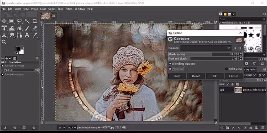This screenshot has width=267, height=133.
Task: Select the Crop tool
Action: [x=35, y=21]
